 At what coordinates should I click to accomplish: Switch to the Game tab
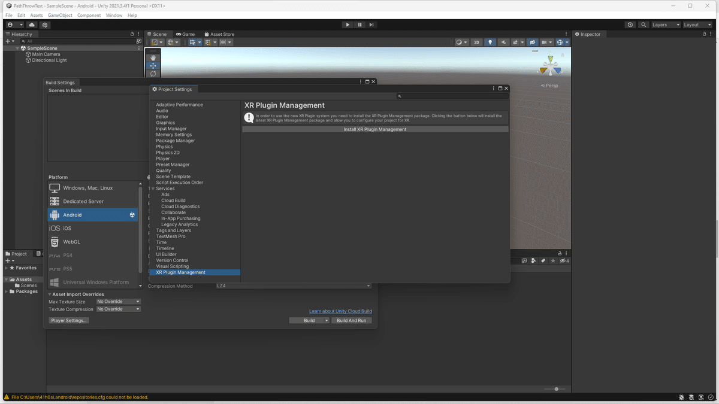tap(185, 34)
